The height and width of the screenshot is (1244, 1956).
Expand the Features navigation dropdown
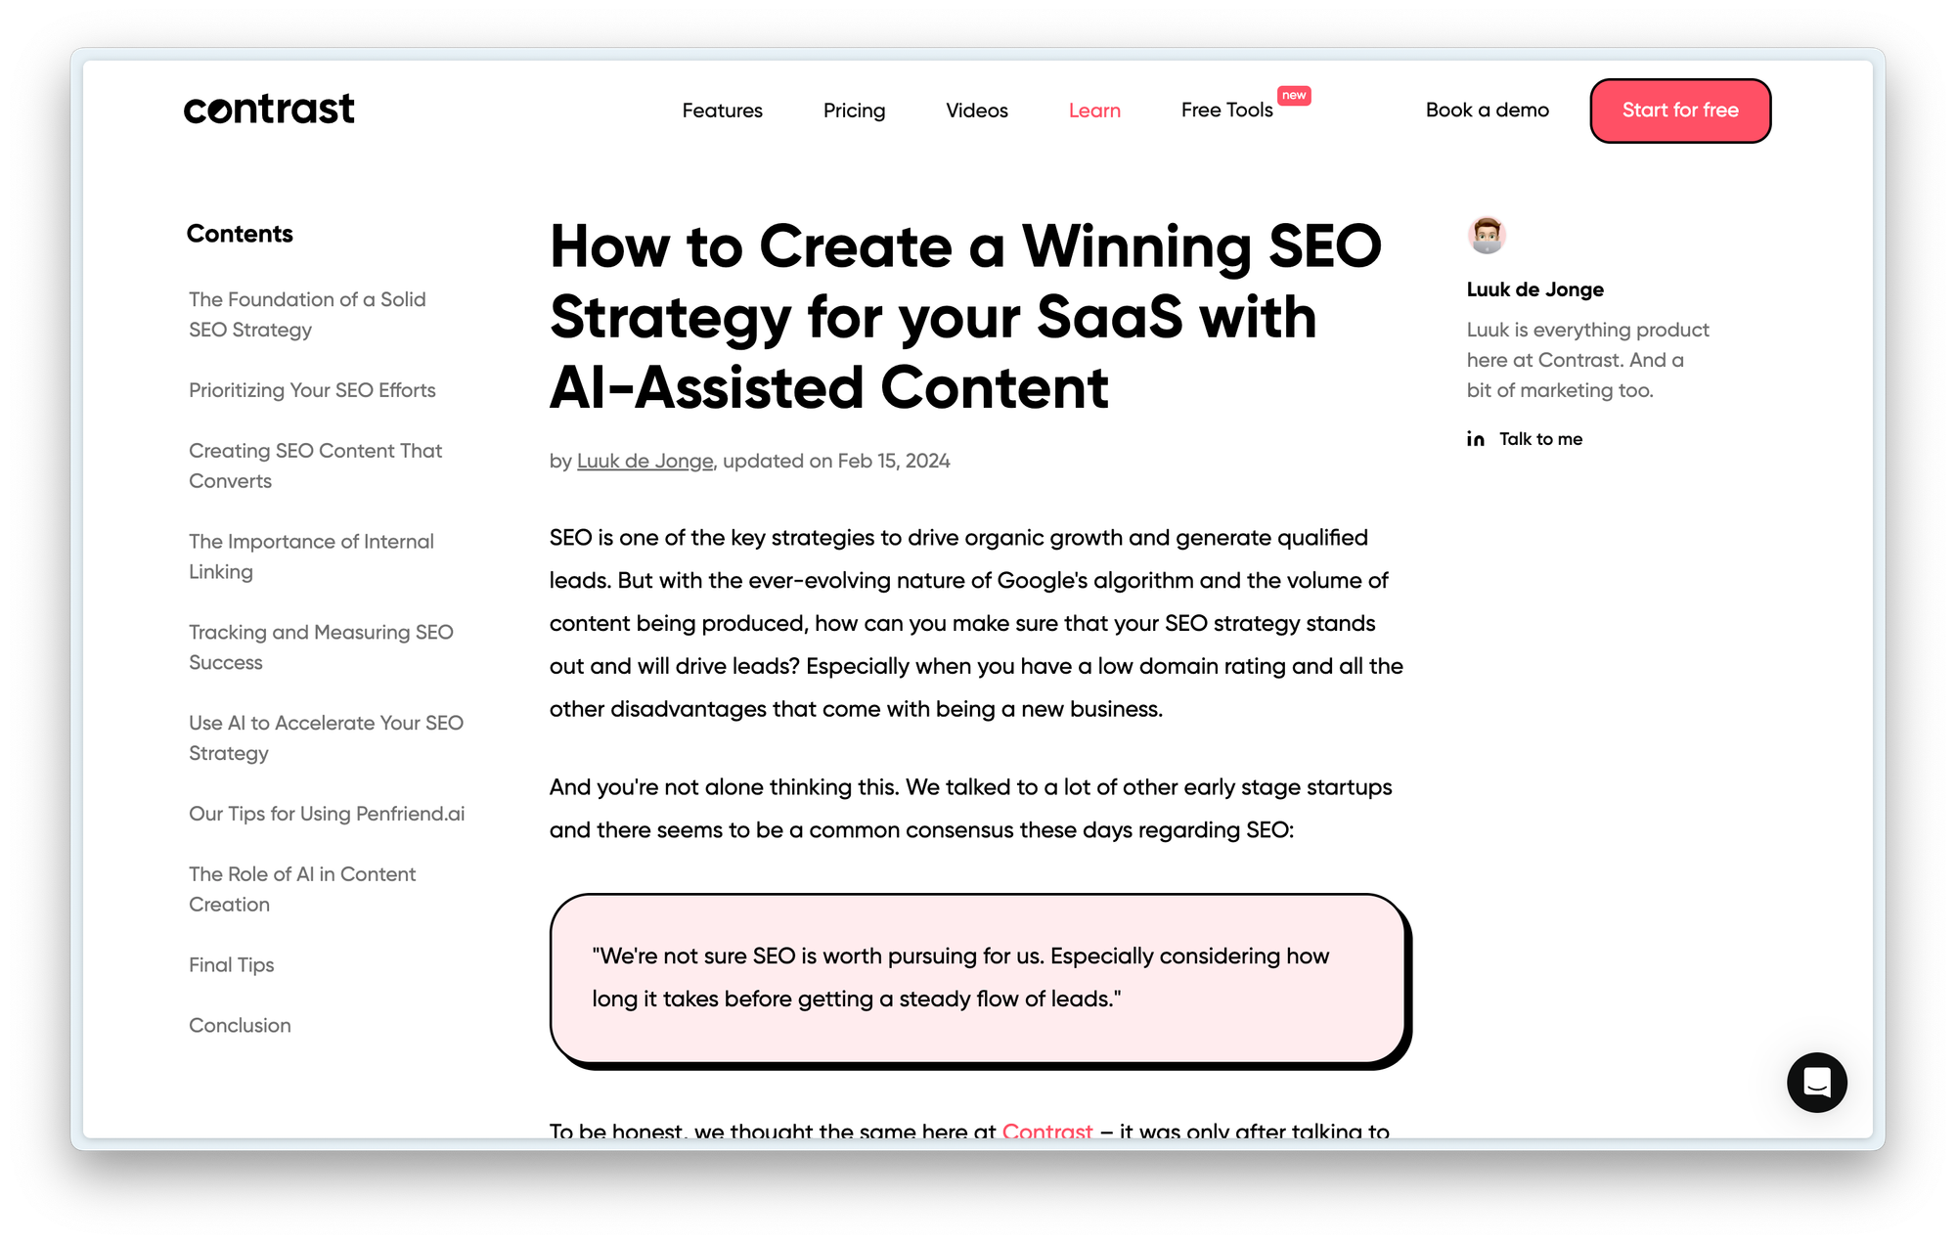click(722, 110)
